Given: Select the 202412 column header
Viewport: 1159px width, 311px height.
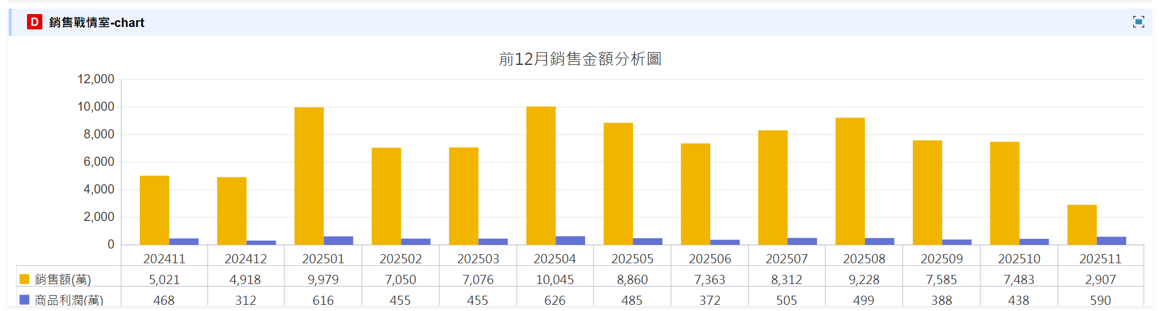Looking at the screenshot, I should pos(246,259).
